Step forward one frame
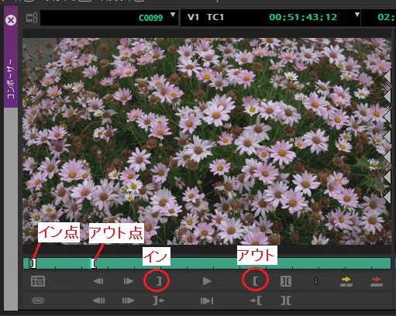This screenshot has width=396, height=316. [129, 281]
